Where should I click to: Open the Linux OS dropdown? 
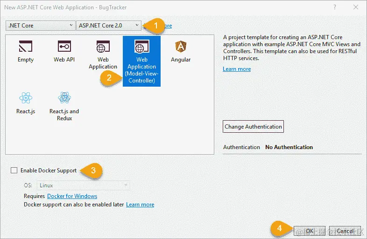83,185
